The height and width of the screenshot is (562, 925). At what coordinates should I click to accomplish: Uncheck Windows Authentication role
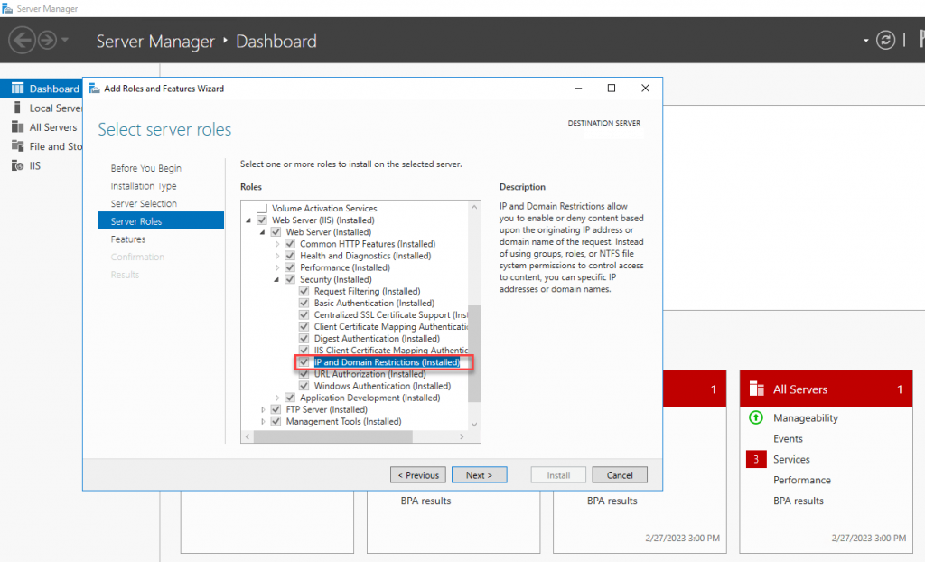pos(304,385)
